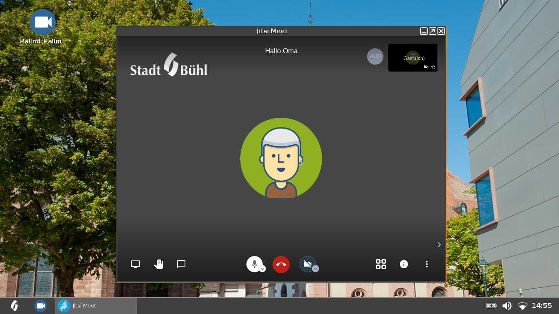Select the Jitsi Meet taskbar entry
The image size is (559, 314).
[96, 306]
